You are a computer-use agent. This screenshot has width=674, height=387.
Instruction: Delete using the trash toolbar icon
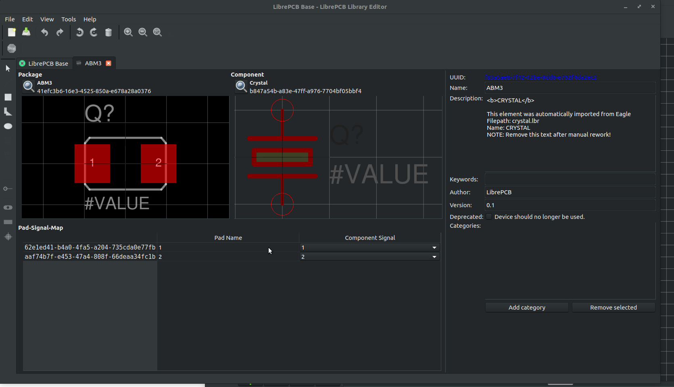pos(108,32)
